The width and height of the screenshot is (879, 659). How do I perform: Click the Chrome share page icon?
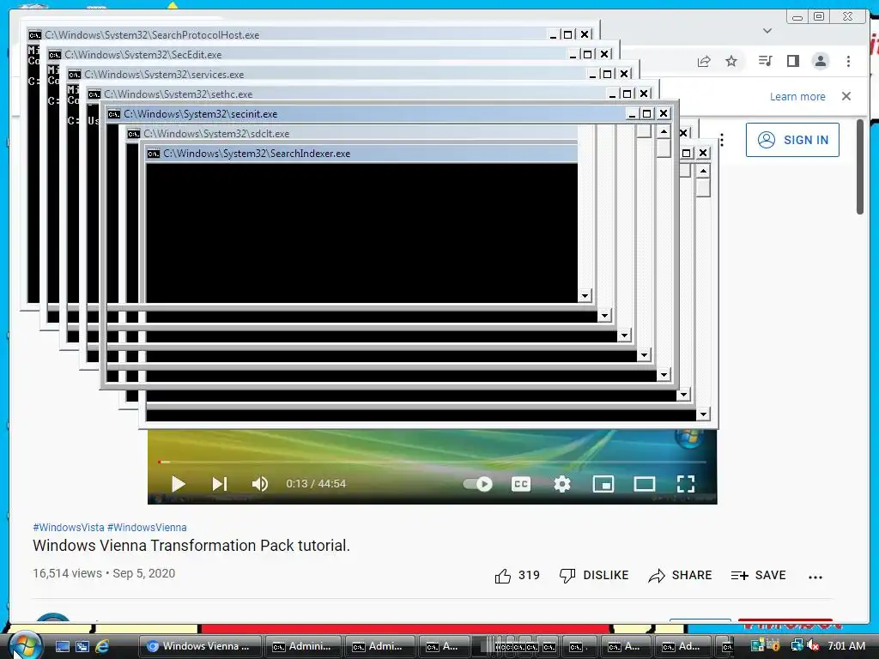(704, 61)
